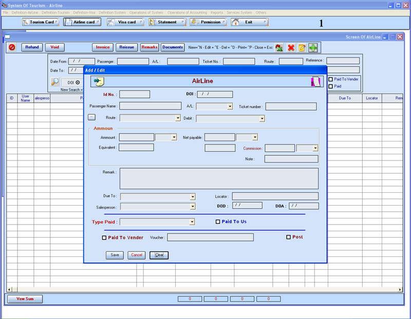Expand the Type Paid dropdown
This screenshot has width=411, height=319.
point(192,222)
